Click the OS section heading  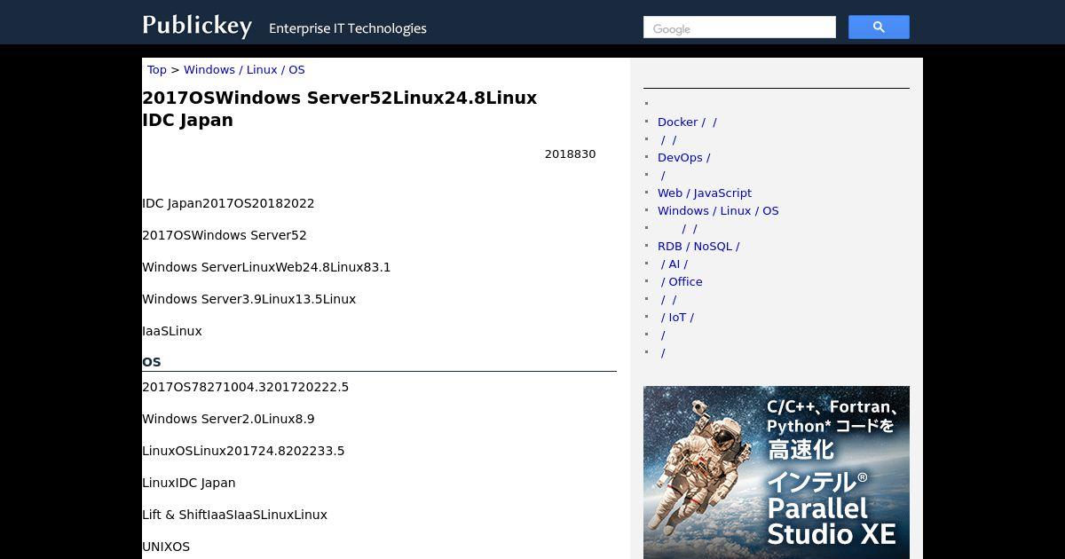click(152, 362)
